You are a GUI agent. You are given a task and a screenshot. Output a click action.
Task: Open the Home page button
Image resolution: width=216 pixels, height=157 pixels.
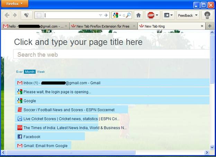(x=138, y=15)
